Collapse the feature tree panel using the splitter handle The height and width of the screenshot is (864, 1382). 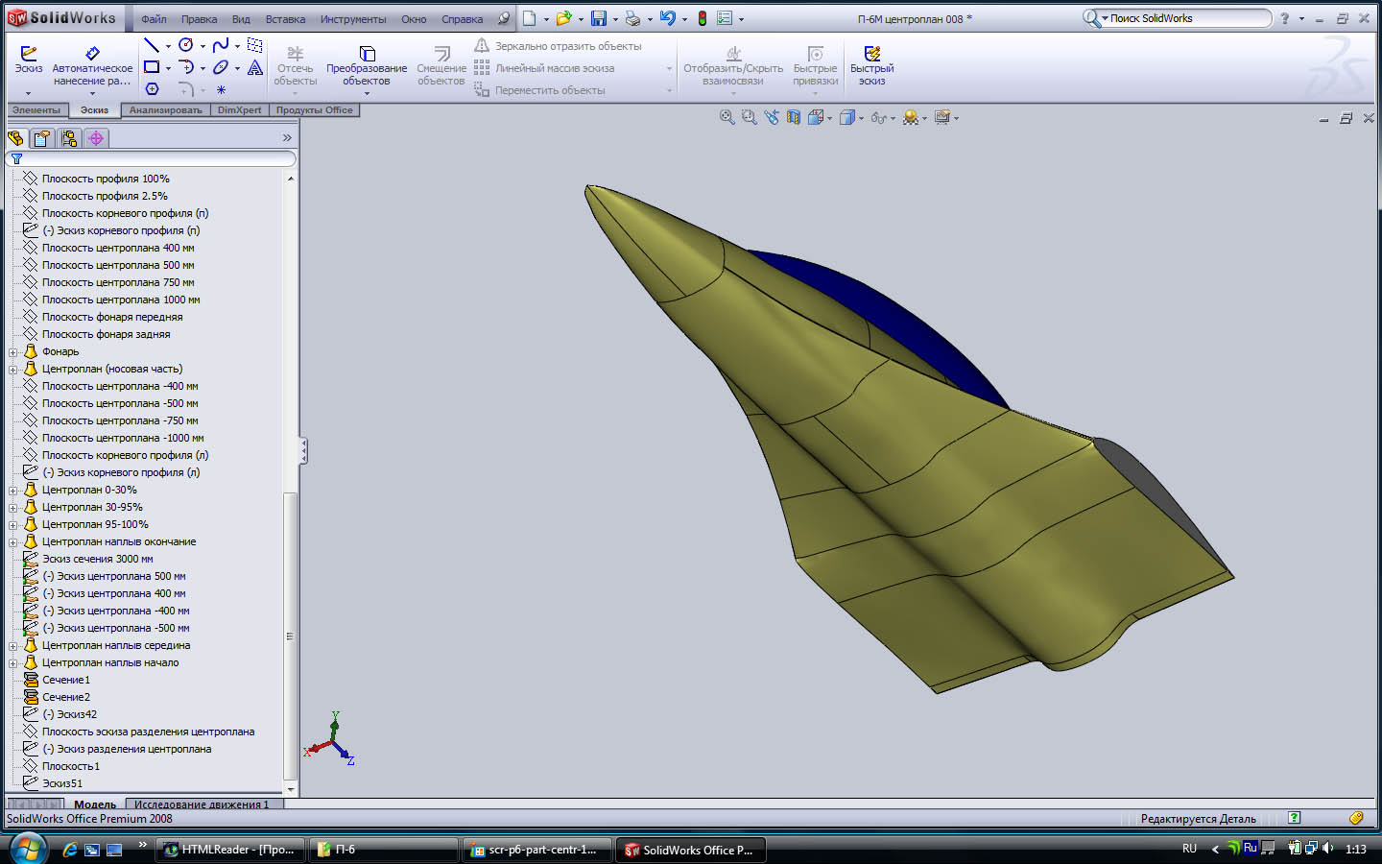click(303, 451)
